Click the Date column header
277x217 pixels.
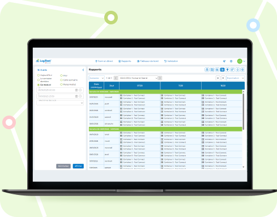pos(96,86)
